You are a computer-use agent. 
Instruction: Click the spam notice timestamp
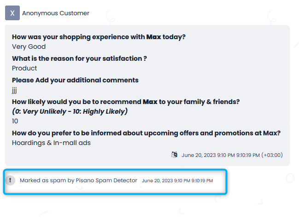(177, 180)
